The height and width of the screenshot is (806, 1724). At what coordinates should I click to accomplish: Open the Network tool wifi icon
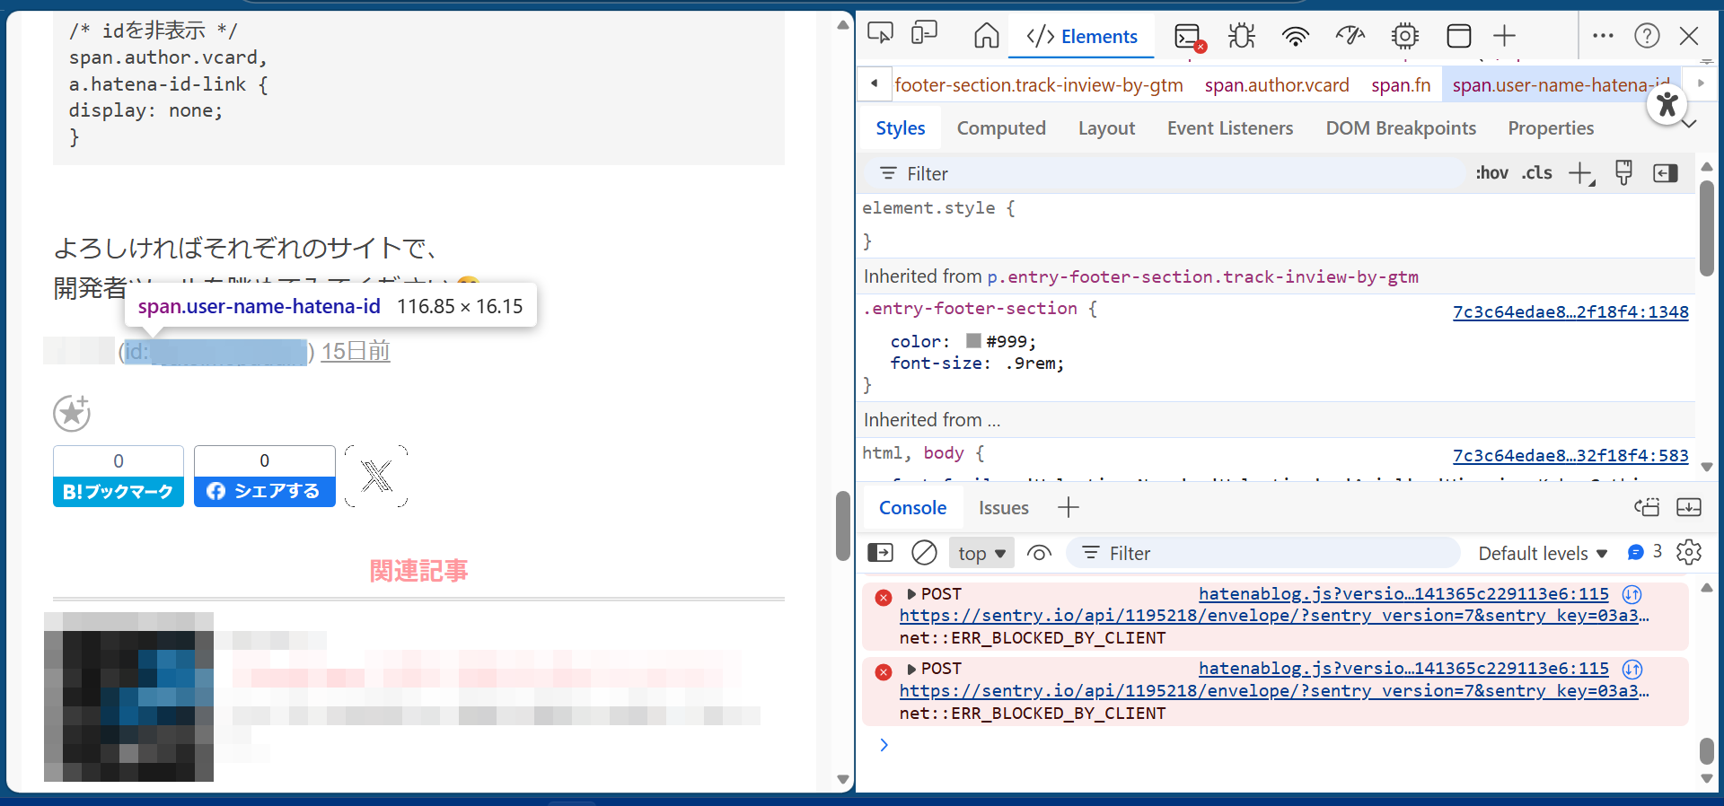1295,36
